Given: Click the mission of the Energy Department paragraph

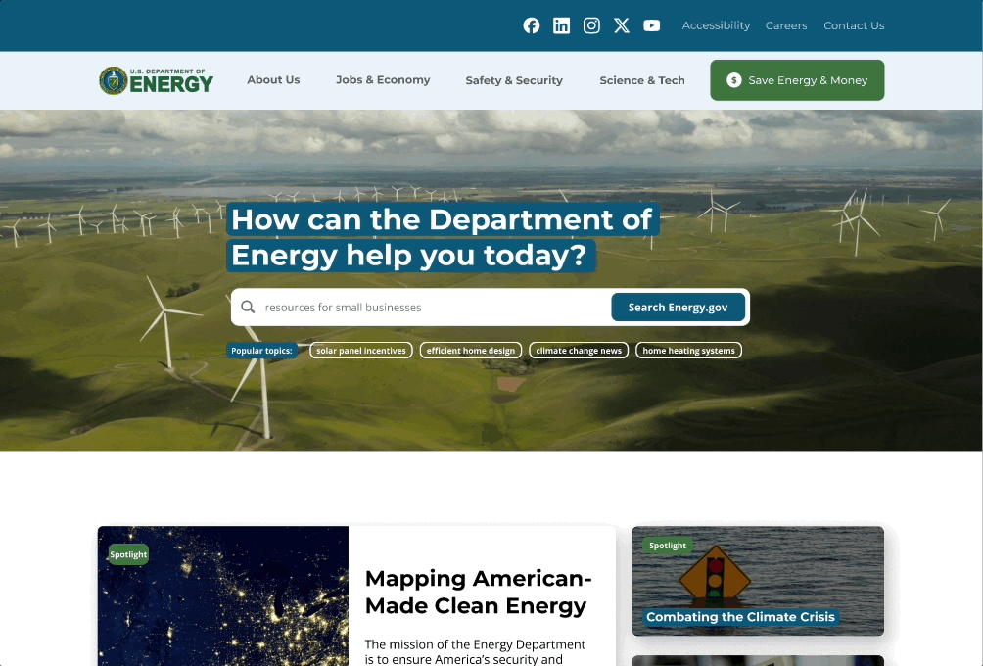Looking at the screenshot, I should point(475,652).
